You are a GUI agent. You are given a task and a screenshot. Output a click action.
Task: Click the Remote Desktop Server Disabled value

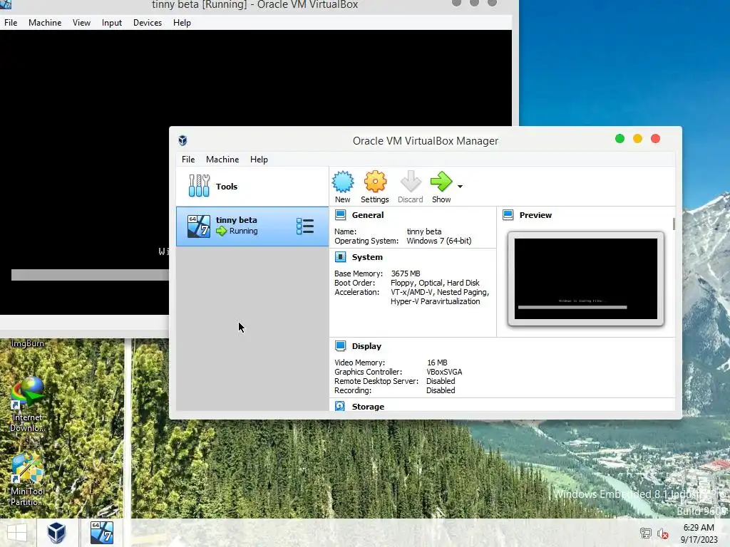(x=441, y=381)
